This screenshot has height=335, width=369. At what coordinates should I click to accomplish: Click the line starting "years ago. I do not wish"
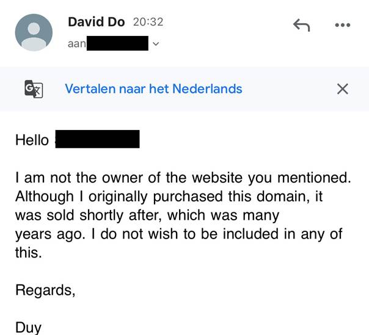[178, 234]
